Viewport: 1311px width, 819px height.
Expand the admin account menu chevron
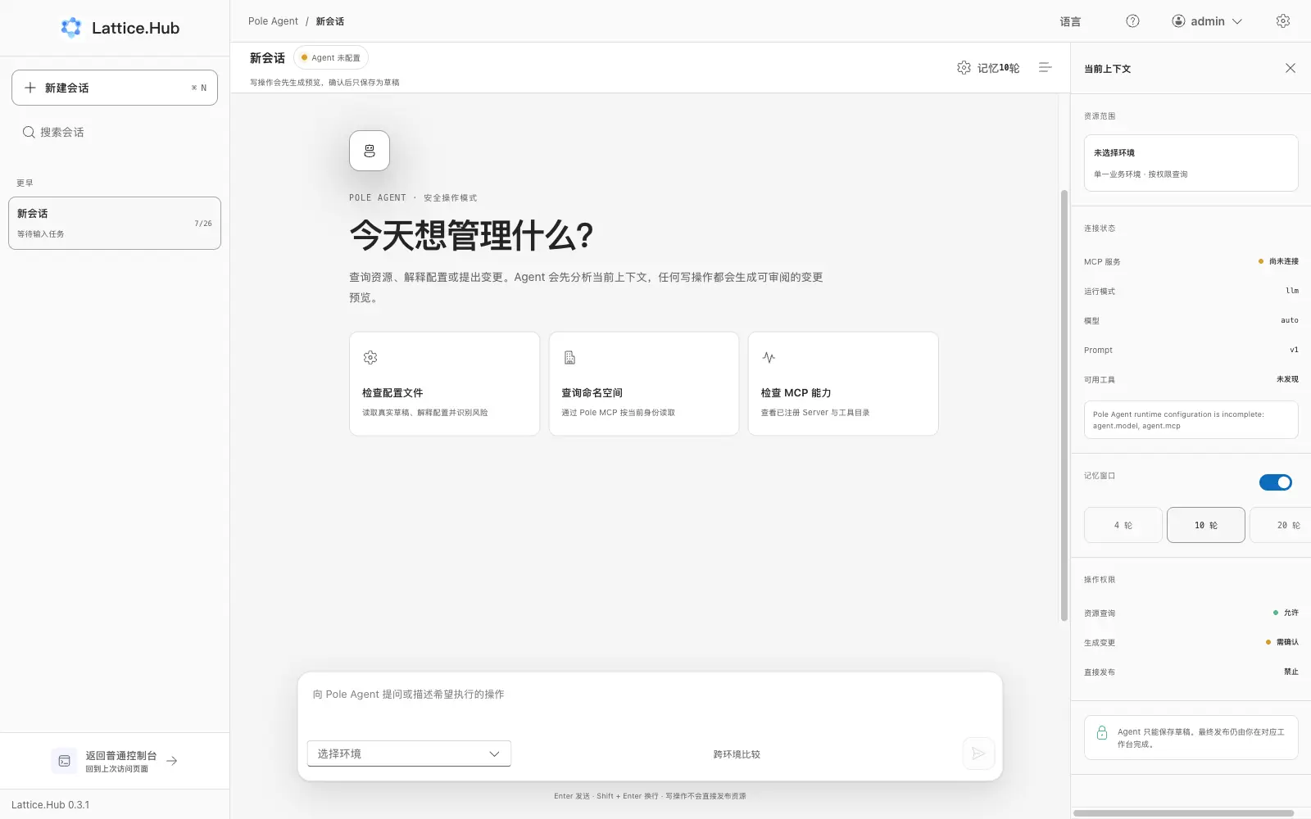[1237, 21]
